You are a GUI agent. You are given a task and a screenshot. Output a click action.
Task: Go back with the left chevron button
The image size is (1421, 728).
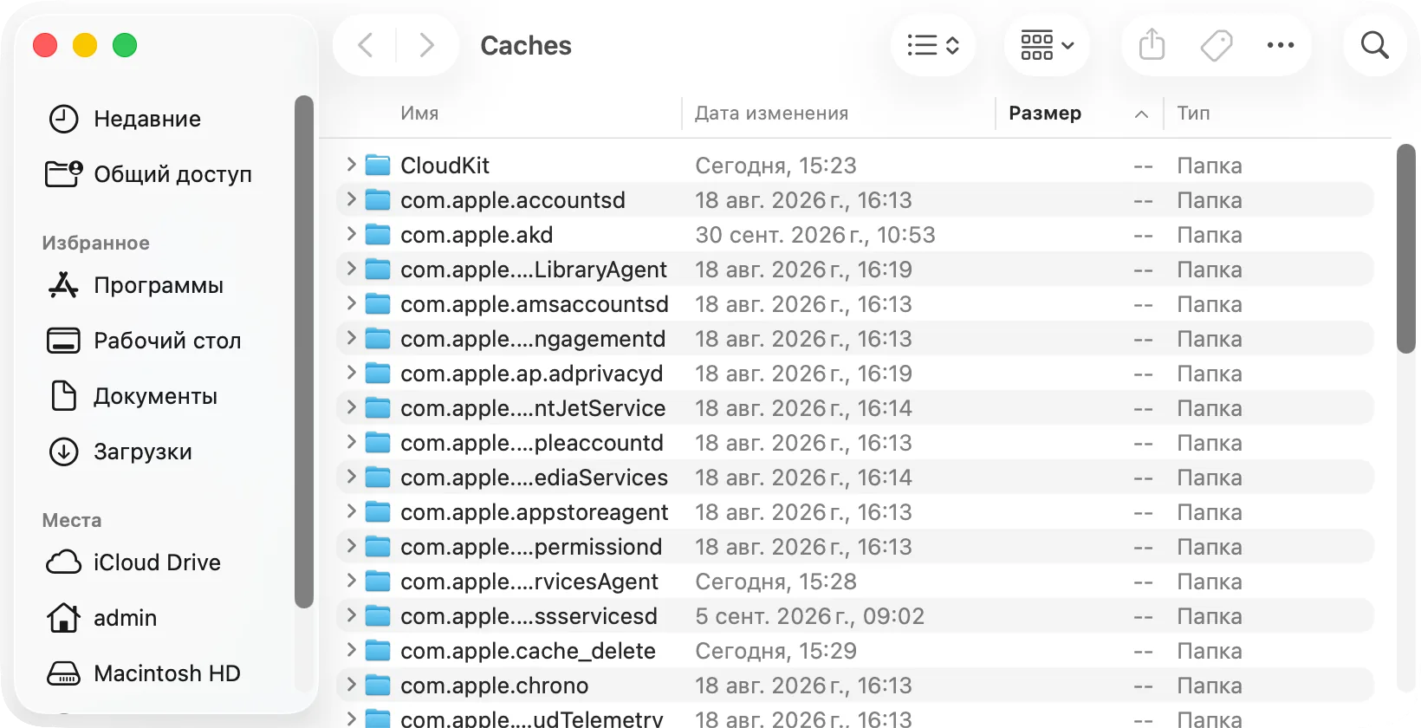[366, 45]
